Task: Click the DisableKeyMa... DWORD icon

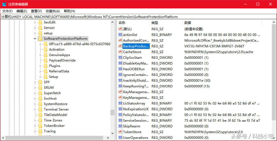Action: tap(120, 63)
